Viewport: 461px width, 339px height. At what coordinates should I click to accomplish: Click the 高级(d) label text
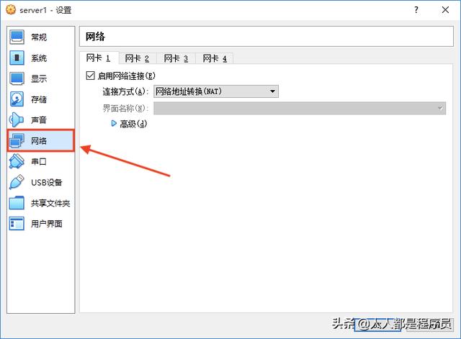[133, 124]
